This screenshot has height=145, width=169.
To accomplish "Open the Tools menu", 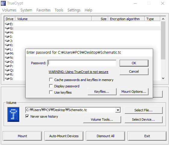I will pyautogui.click(x=59, y=10).
